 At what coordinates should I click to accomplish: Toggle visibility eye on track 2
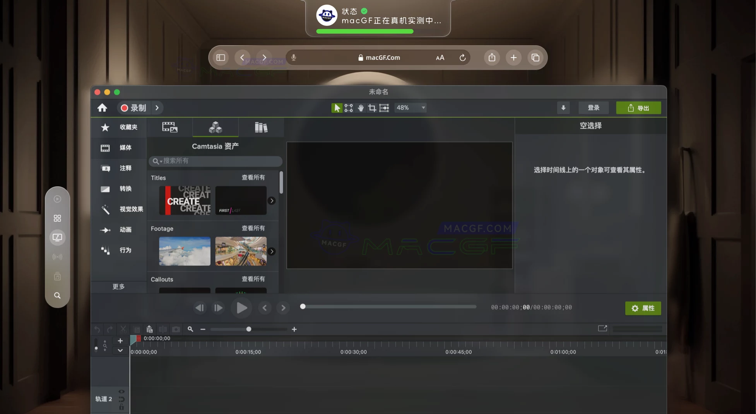(121, 392)
